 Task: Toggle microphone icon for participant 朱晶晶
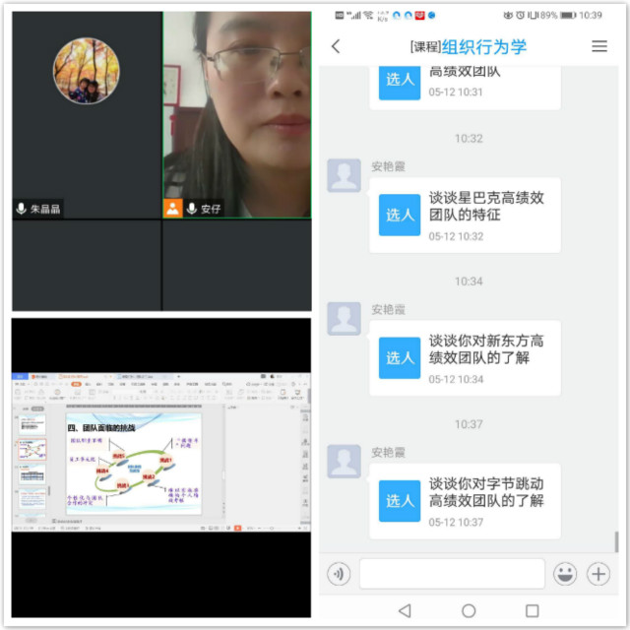coord(21,209)
